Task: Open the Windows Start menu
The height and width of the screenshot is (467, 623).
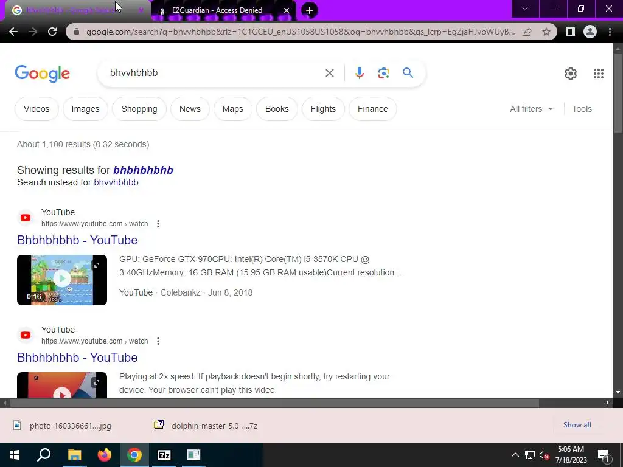Action: (x=15, y=455)
